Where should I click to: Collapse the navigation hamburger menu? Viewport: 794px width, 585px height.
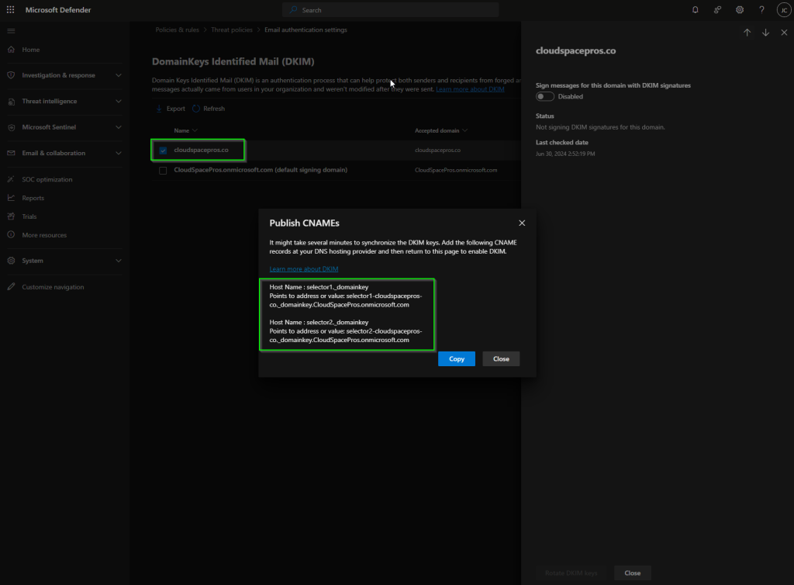[11, 31]
